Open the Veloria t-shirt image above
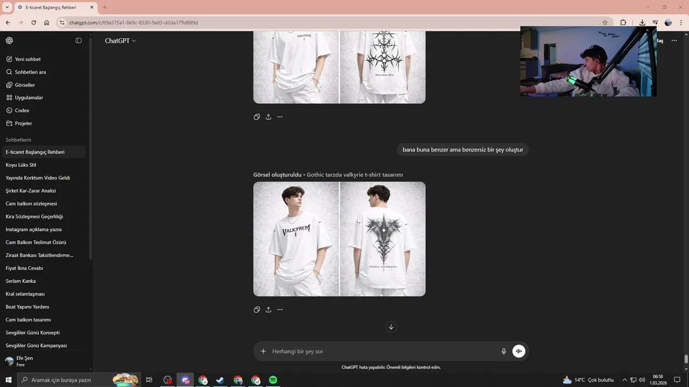The height and width of the screenshot is (387, 689). tap(340, 67)
